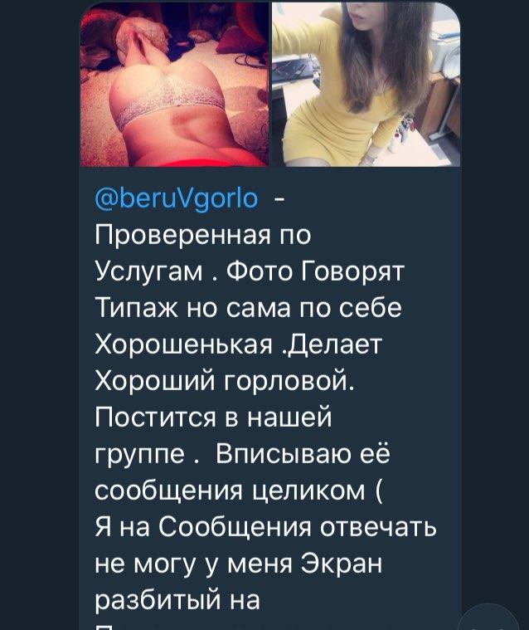This screenshot has height=630, width=529.
Task: Tap the line "Услугам . Фото Говорят"
Action: [x=250, y=271]
